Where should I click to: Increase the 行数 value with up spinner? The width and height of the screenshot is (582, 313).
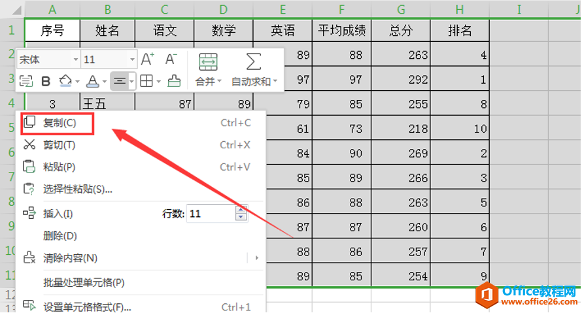pyautogui.click(x=241, y=210)
